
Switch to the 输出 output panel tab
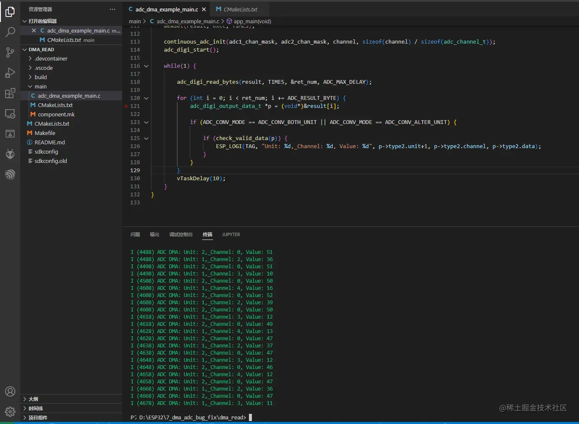click(x=155, y=234)
